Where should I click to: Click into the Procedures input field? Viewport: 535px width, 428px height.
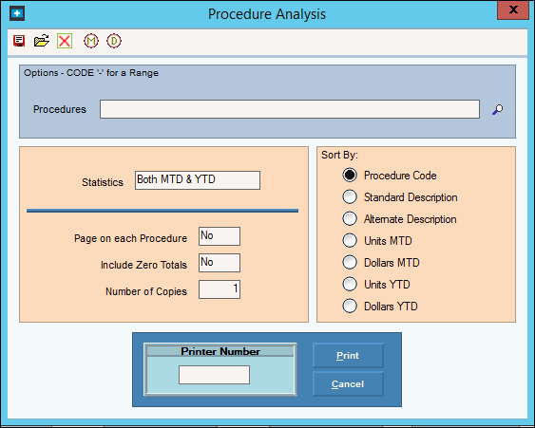pos(290,109)
